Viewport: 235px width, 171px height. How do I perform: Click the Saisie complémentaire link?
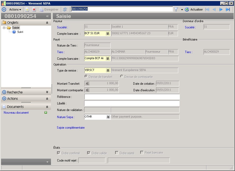tap(71, 128)
